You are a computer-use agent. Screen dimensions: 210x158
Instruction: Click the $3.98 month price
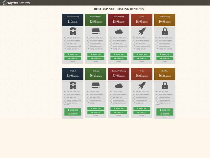pyautogui.click(x=119, y=22)
